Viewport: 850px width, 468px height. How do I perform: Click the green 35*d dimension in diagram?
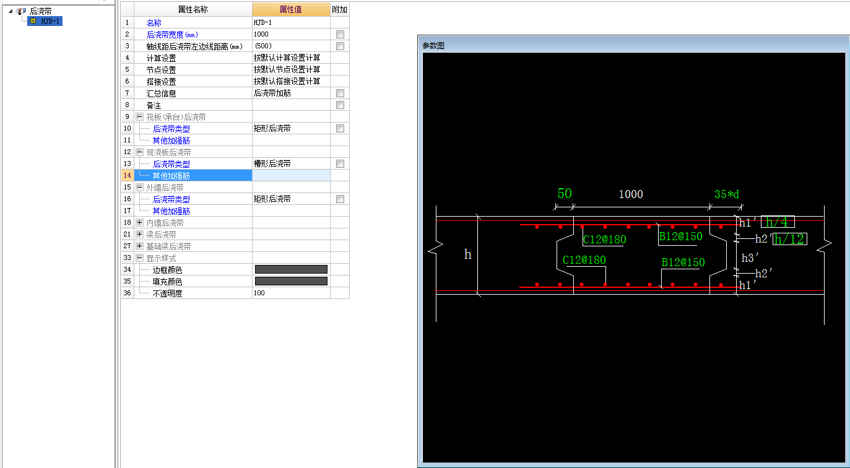tap(727, 194)
